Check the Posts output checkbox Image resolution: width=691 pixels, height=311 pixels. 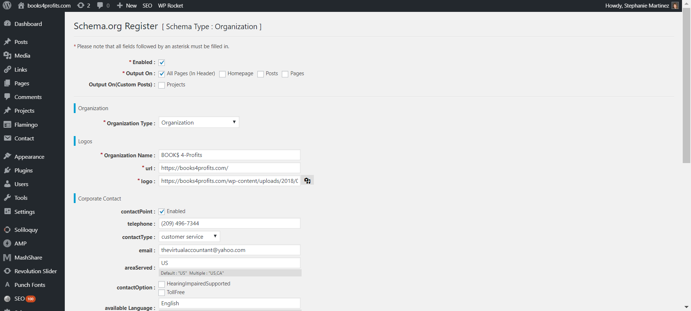(261, 74)
